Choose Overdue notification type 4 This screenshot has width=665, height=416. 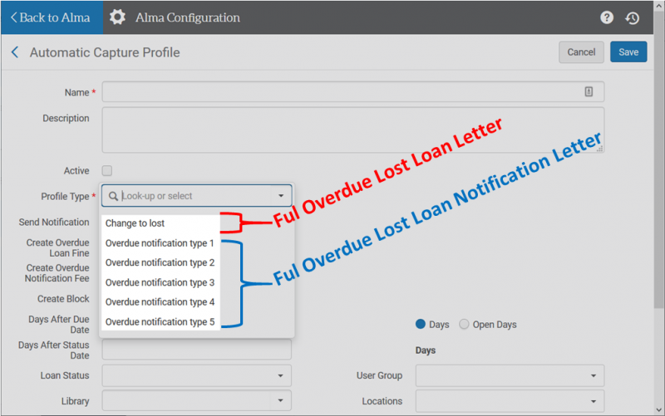click(x=160, y=302)
